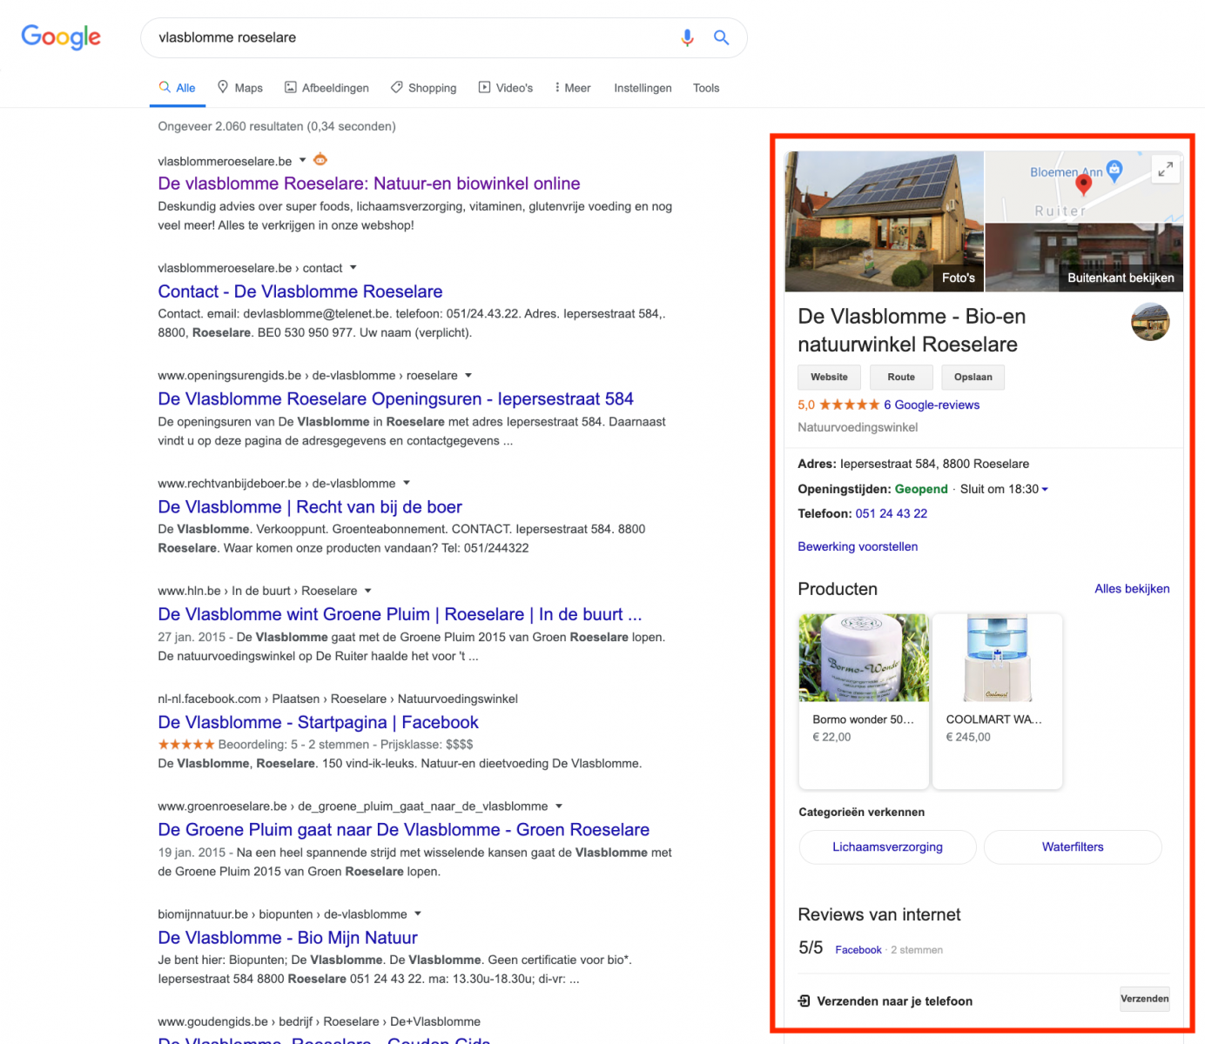Select the Waterfilters category chip
1205x1044 pixels.
pos(1072,847)
